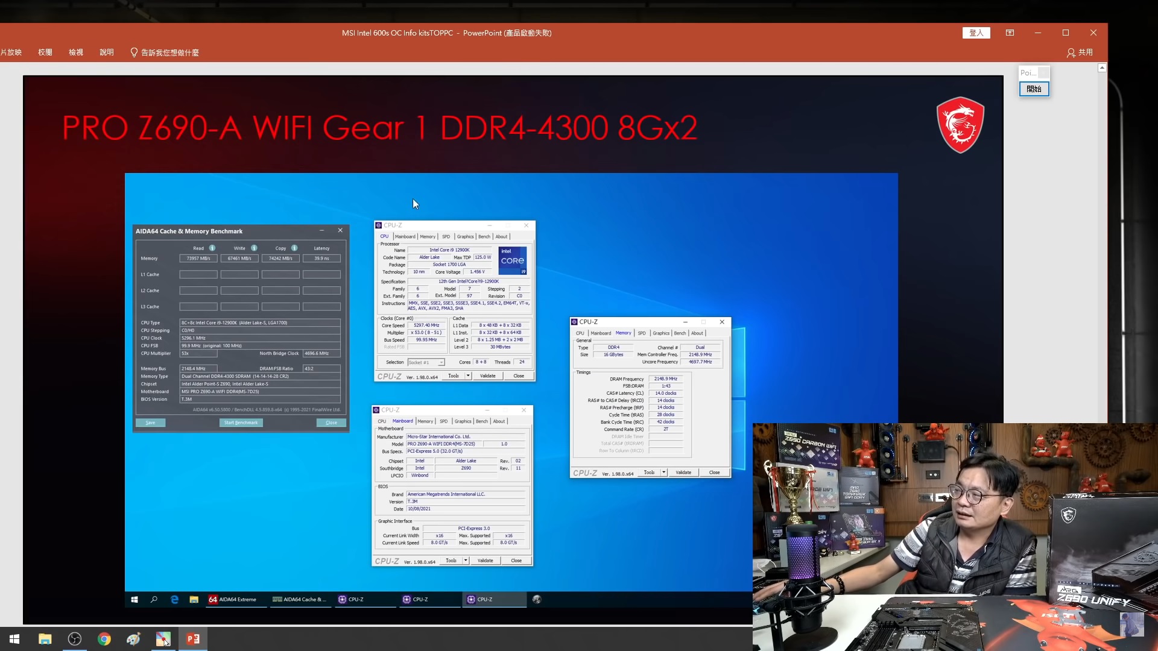Image resolution: width=1158 pixels, height=651 pixels.
Task: Click the Start button in side pane
Action: click(x=1034, y=89)
